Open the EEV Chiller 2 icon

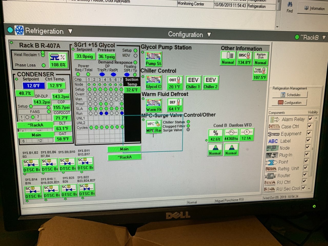click(210, 83)
